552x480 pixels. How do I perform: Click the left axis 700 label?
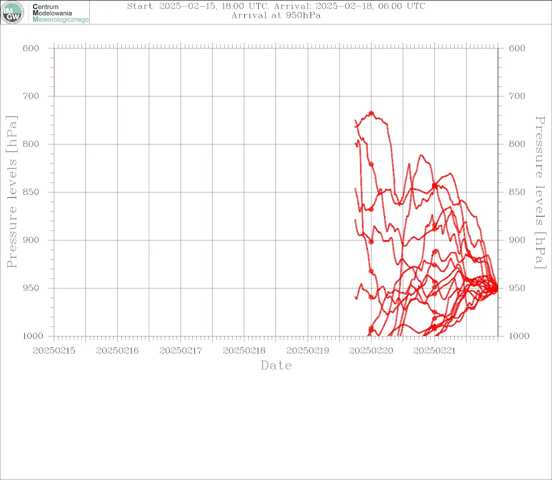click(x=31, y=96)
